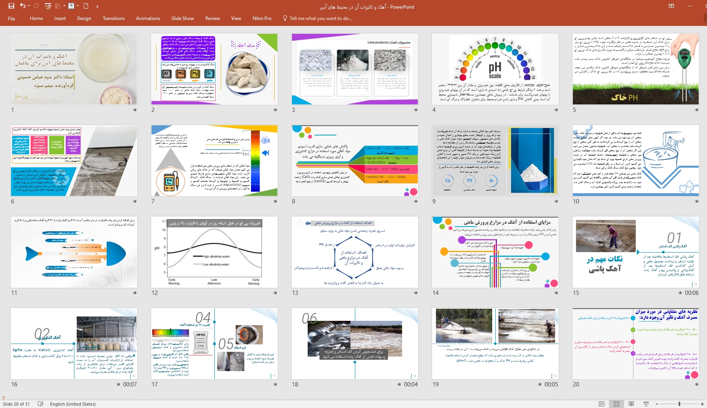
Task: Open Reading View from status bar
Action: 631,404
